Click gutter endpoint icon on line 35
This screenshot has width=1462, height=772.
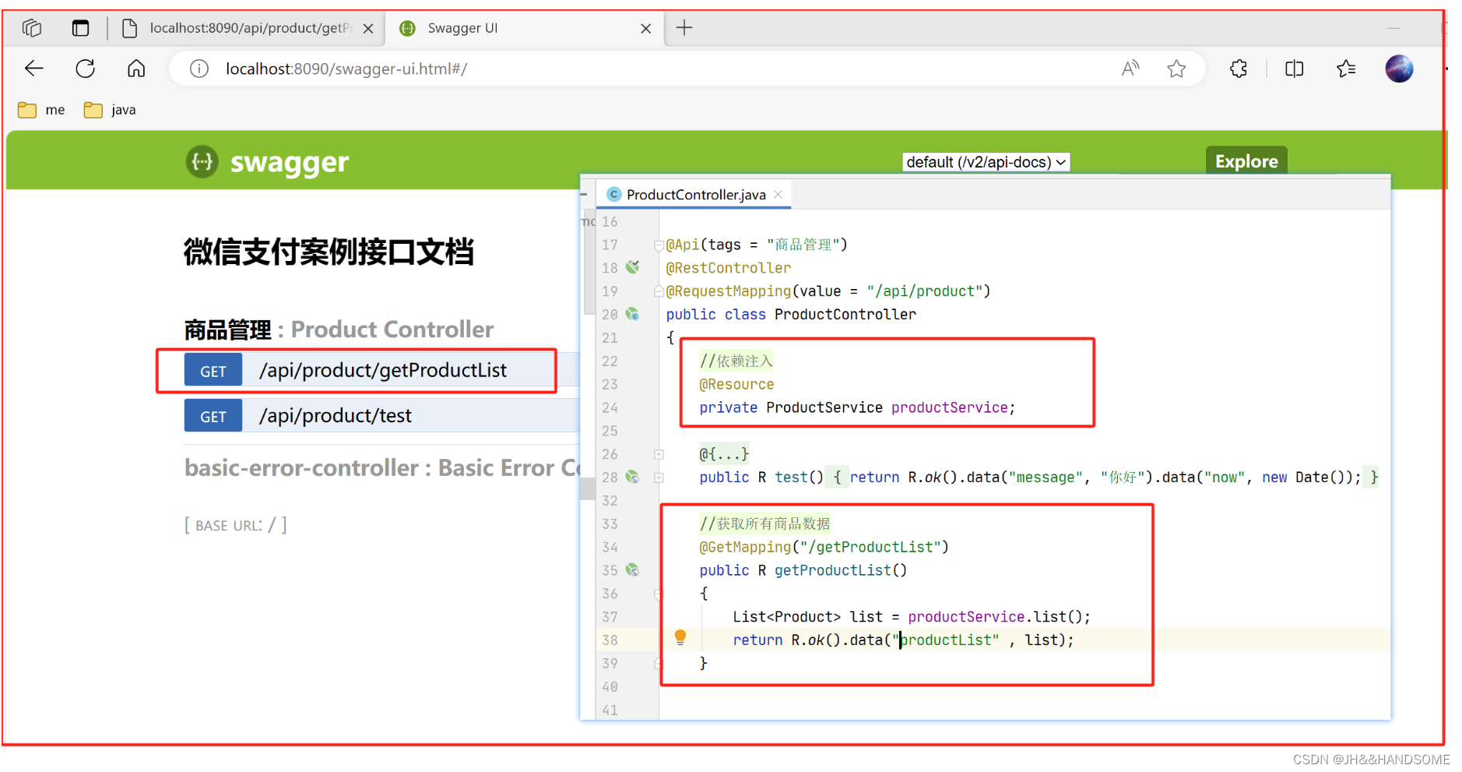click(633, 570)
